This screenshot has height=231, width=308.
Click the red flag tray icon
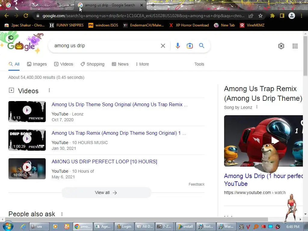click(x=263, y=227)
